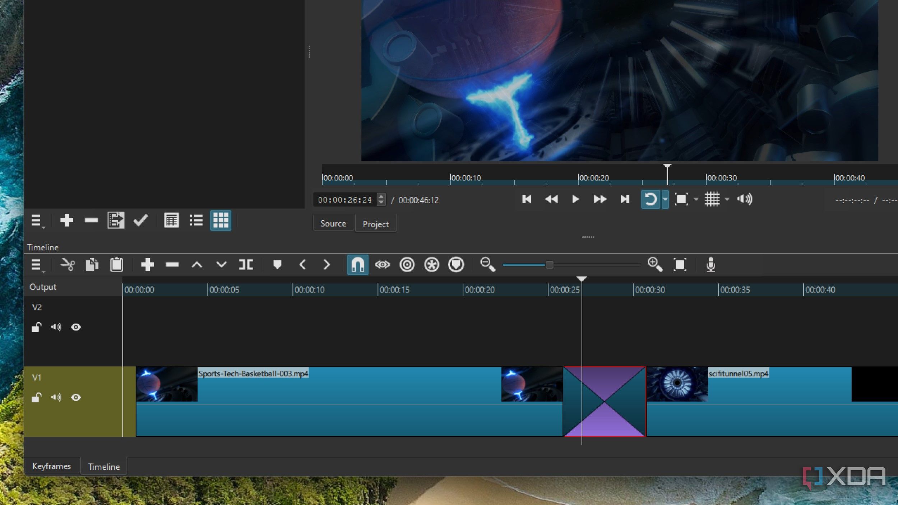898x505 pixels.
Task: Open player zoom dropdown arrow
Action: (696, 199)
